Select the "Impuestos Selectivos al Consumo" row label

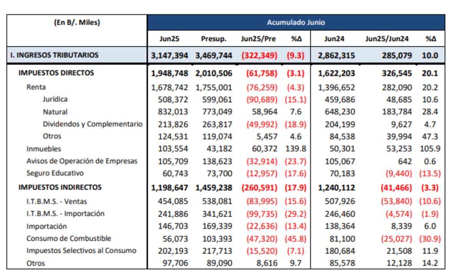tap(81, 251)
